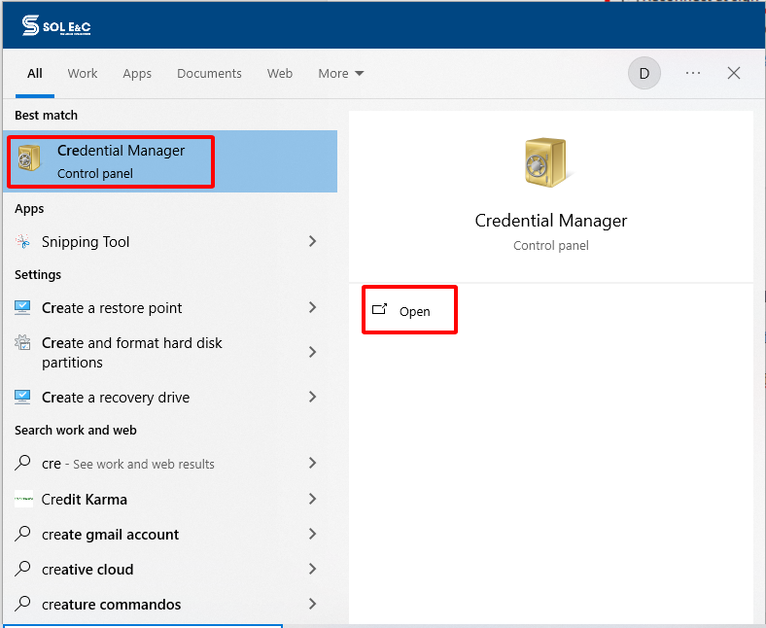This screenshot has height=628, width=766.
Task: Close the search panel with X
Action: (x=734, y=74)
